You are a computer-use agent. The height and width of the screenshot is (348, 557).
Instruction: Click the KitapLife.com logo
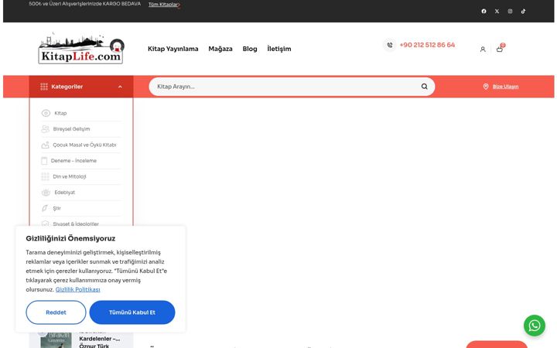[x=81, y=48]
